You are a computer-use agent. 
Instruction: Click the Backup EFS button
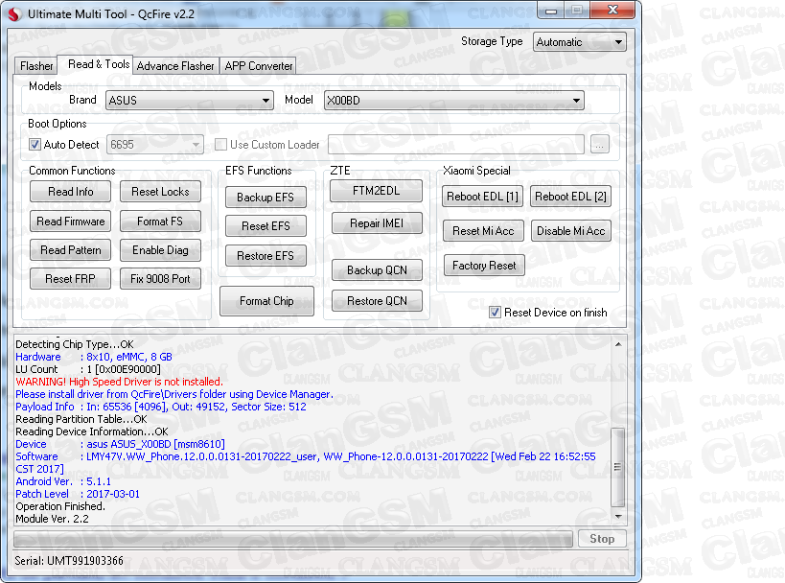coord(266,198)
